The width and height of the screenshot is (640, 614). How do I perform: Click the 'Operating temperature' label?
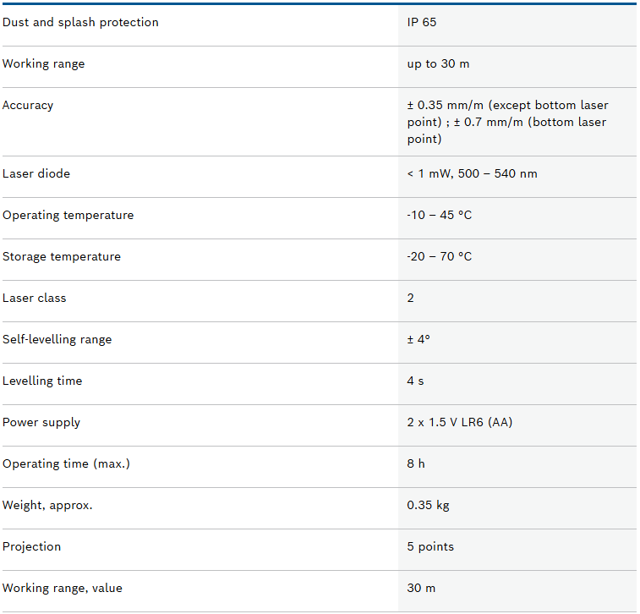(68, 216)
